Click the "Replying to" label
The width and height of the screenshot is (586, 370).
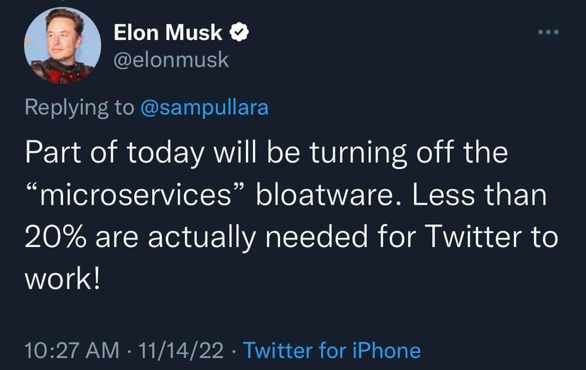pyautogui.click(x=79, y=108)
